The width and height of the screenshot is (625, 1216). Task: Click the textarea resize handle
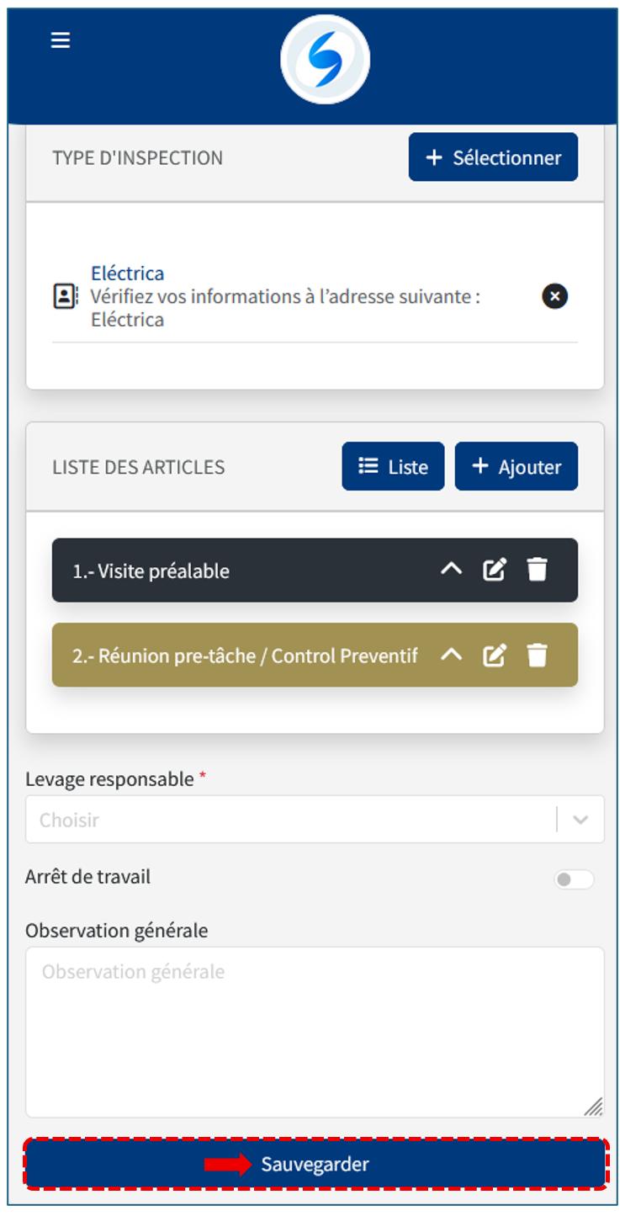[x=594, y=1107]
